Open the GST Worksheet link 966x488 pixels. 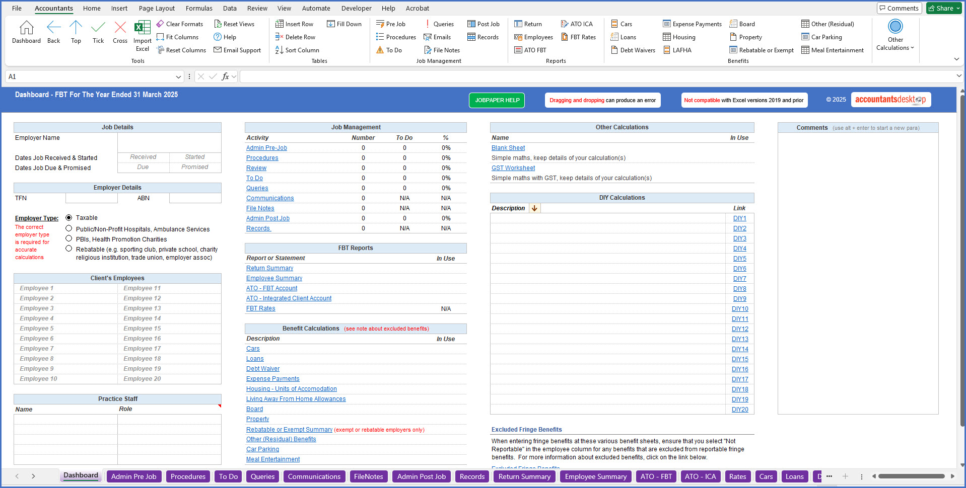pos(513,168)
